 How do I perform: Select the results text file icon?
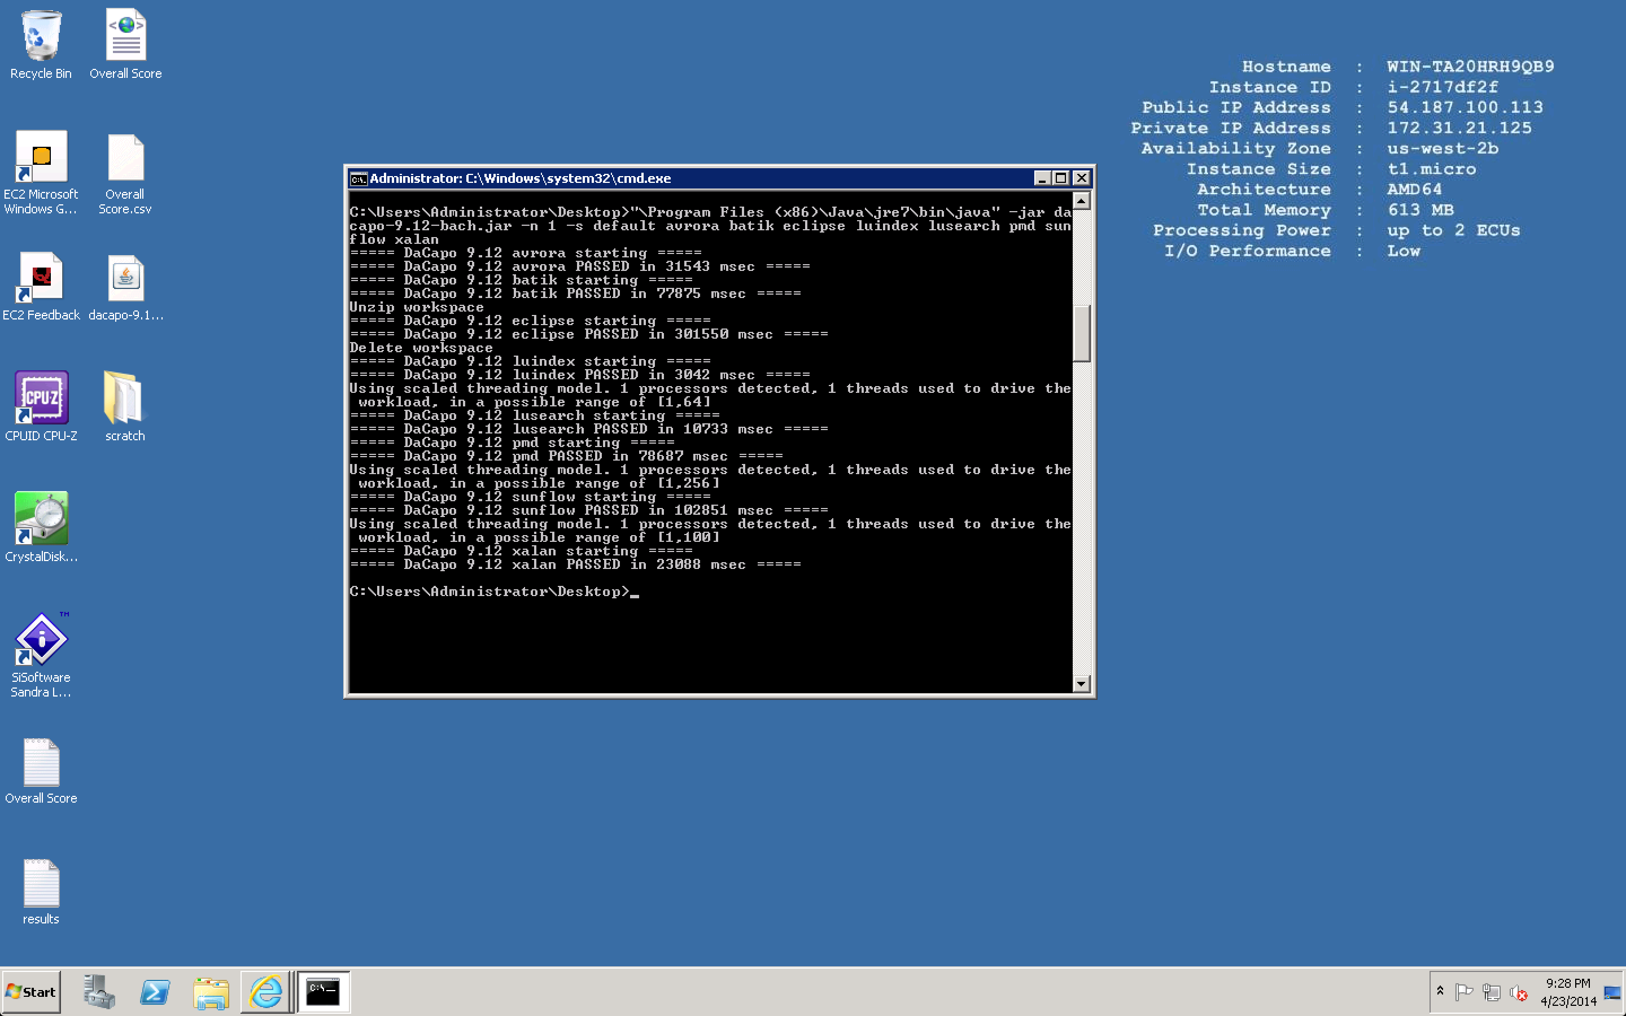(41, 883)
